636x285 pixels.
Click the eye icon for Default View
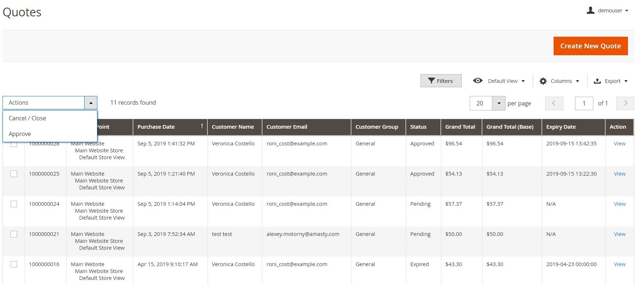(x=478, y=81)
